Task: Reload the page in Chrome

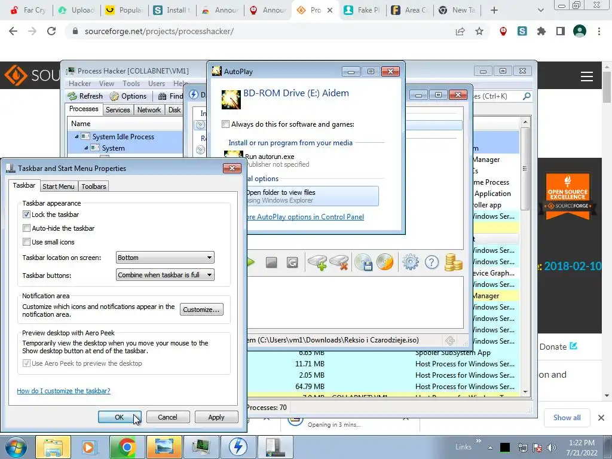Action: tap(51, 31)
